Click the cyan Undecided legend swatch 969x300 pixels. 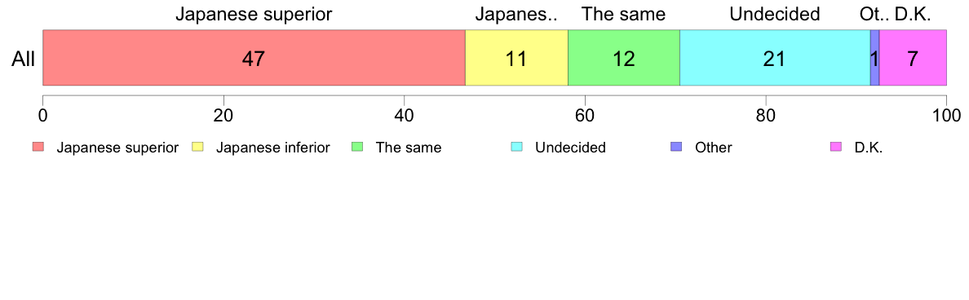[516, 148]
